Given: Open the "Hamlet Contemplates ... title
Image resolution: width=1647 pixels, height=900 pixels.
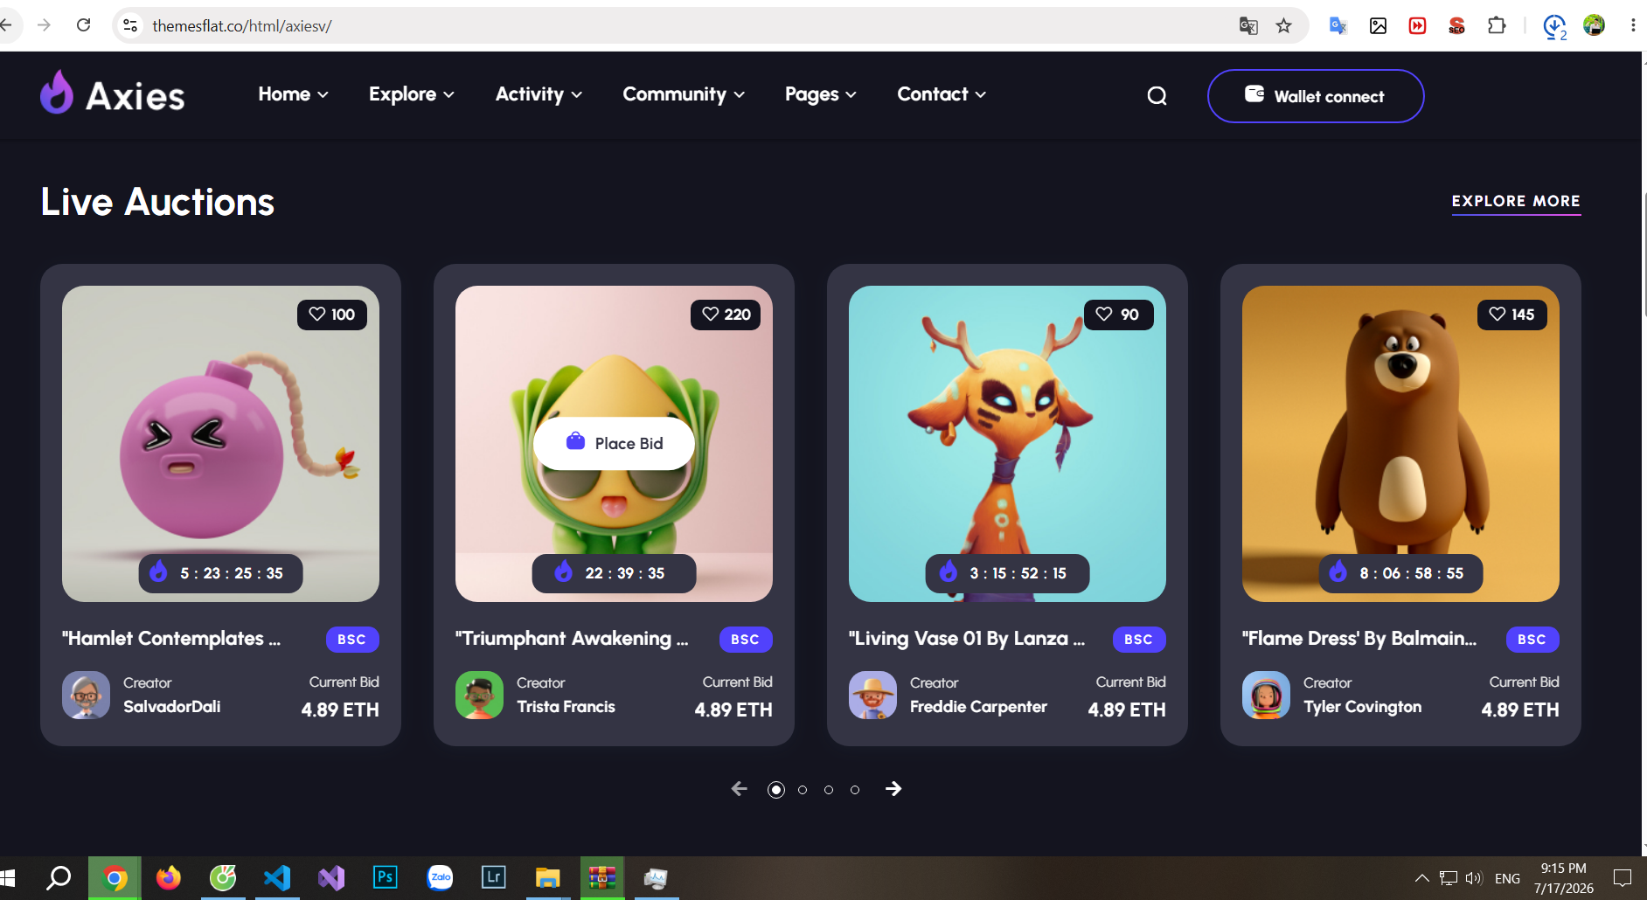Looking at the screenshot, I should [x=171, y=639].
